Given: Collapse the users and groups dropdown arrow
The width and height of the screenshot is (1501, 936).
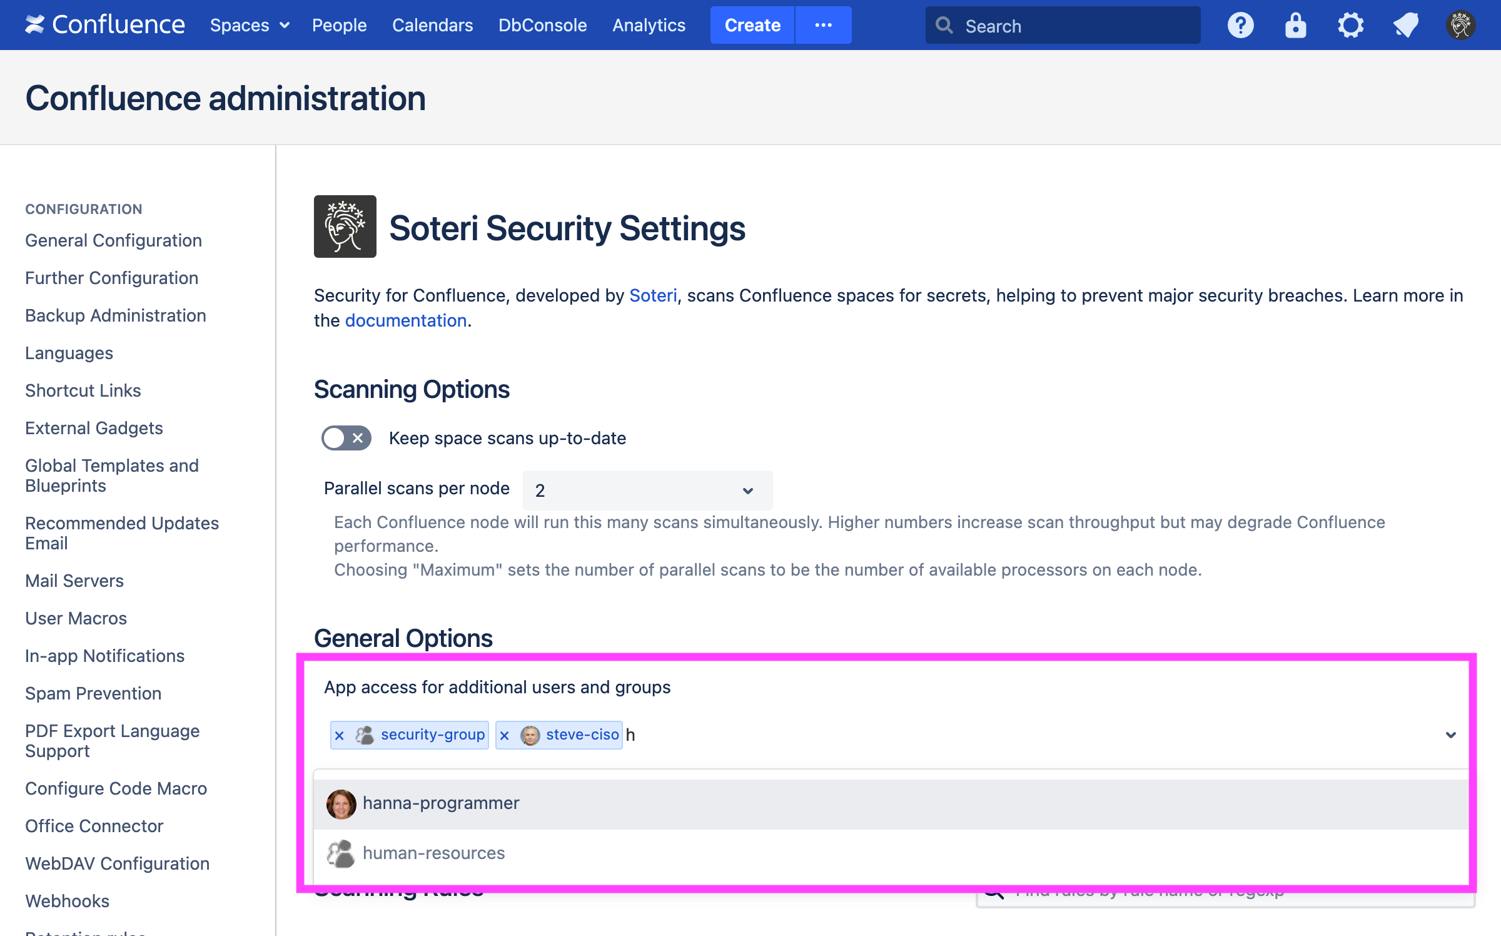Looking at the screenshot, I should pos(1450,735).
